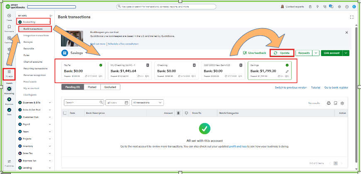Click the full screen expand icon
Image resolution: width=361 pixels, height=174 pixels.
[x=352, y=17]
